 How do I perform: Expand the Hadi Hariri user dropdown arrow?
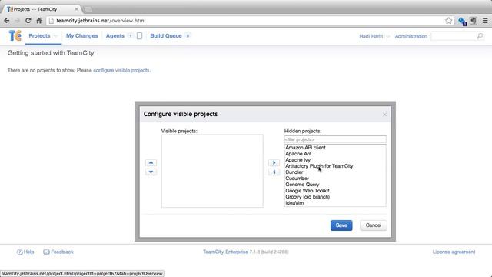[387, 36]
